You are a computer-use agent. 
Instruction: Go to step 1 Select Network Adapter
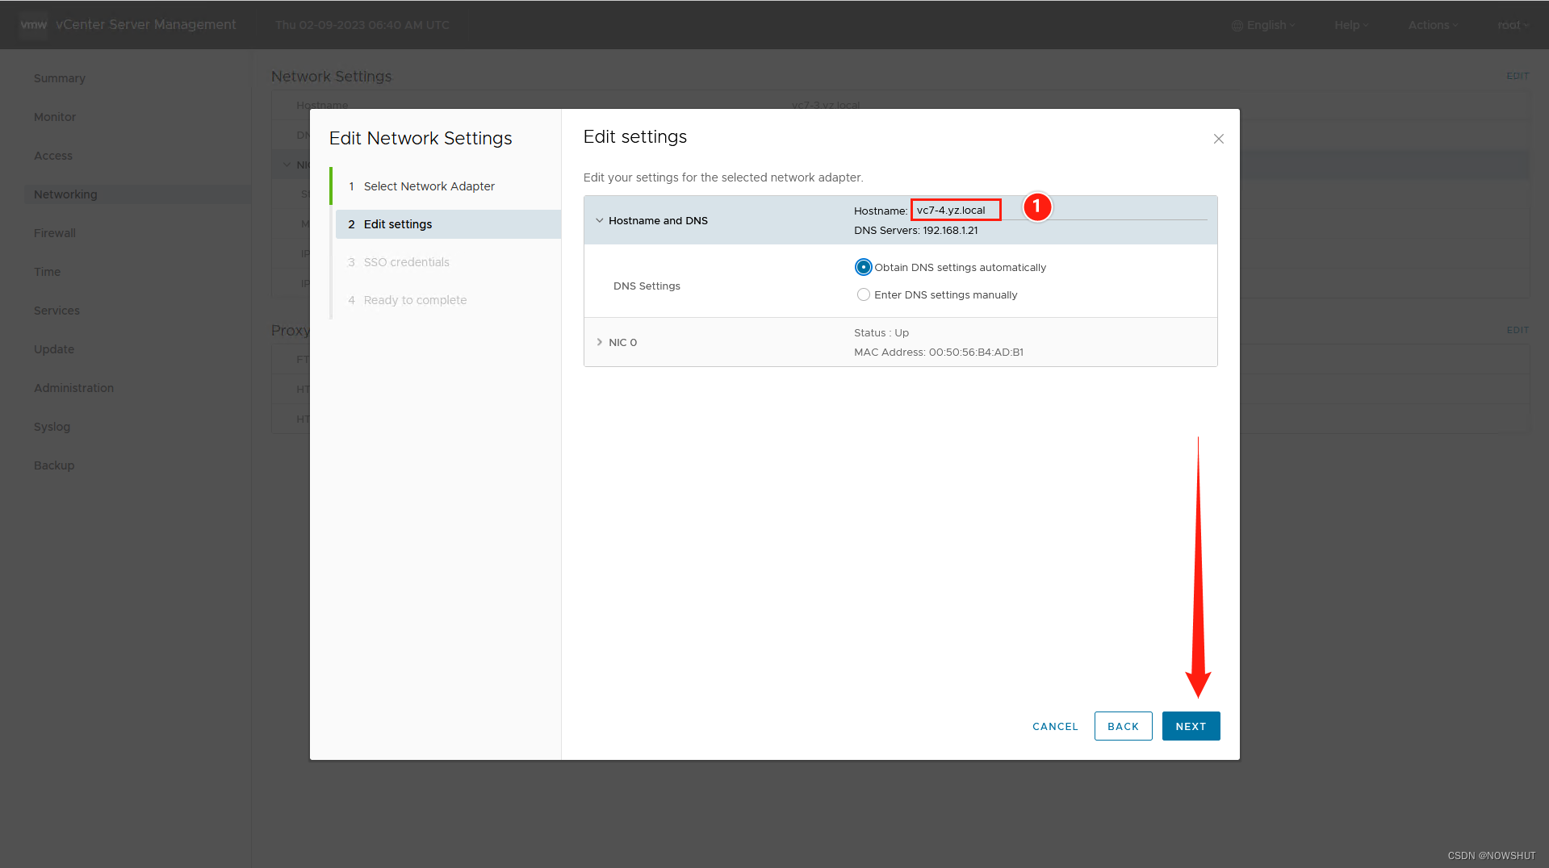pos(429,186)
